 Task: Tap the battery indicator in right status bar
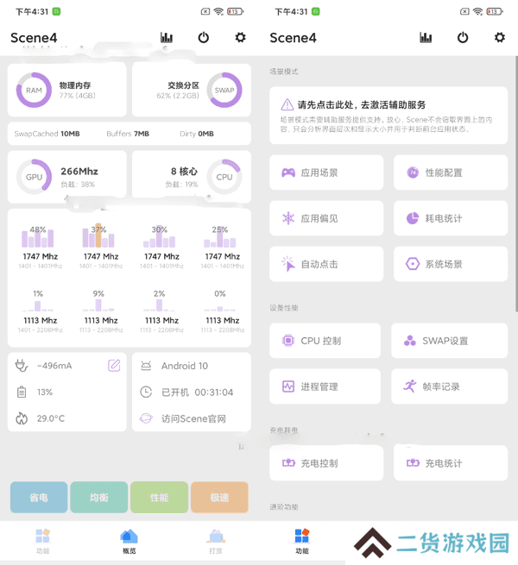click(495, 11)
